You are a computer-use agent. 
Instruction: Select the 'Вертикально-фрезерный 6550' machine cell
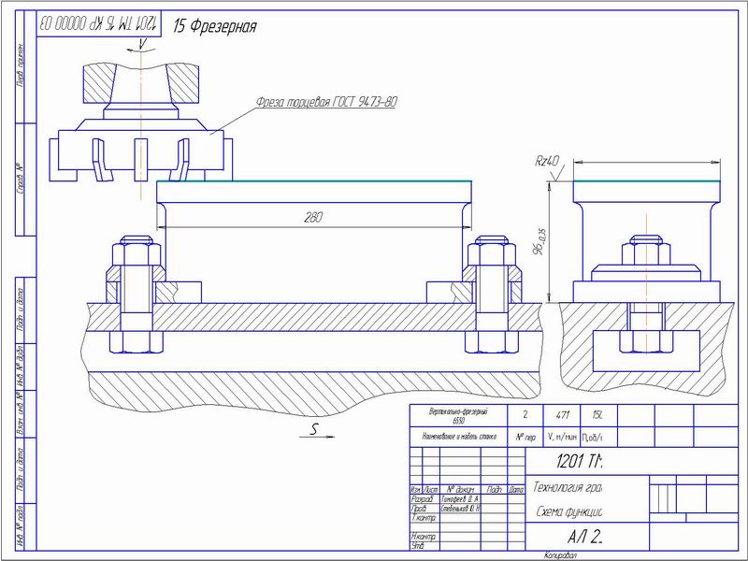coord(458,415)
